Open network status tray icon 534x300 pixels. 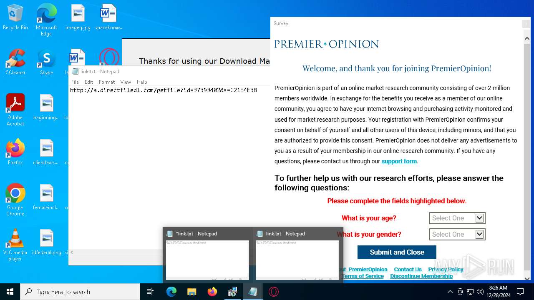(470, 292)
